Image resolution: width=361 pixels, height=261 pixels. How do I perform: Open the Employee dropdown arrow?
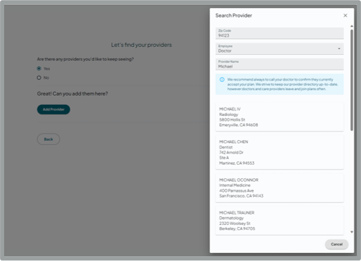pyautogui.click(x=339, y=49)
